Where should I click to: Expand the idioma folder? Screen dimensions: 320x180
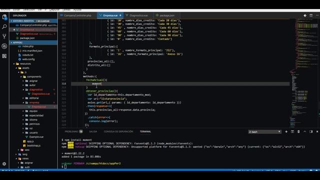pos(23,120)
